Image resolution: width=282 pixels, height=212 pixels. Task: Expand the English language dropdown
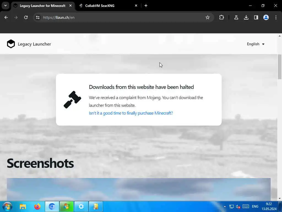tap(256, 44)
